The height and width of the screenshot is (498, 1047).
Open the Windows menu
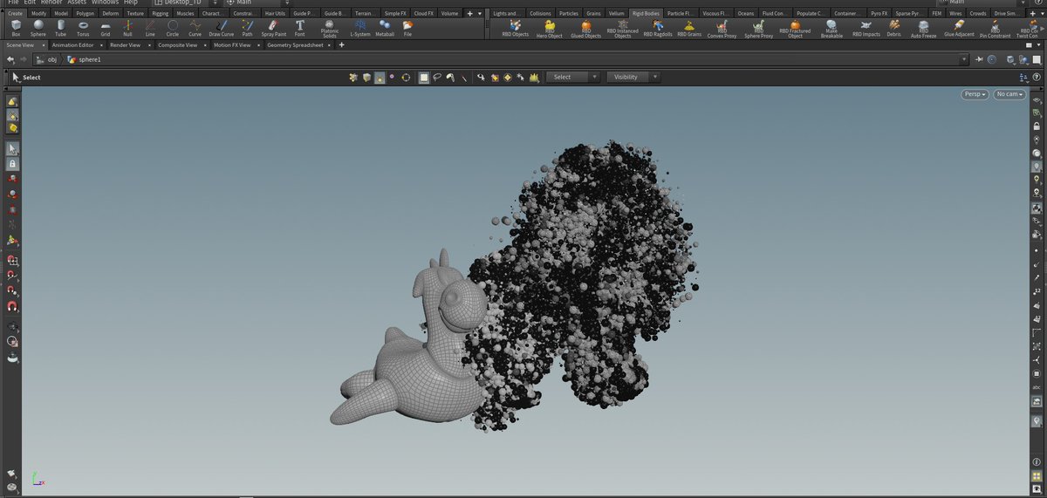(x=105, y=3)
